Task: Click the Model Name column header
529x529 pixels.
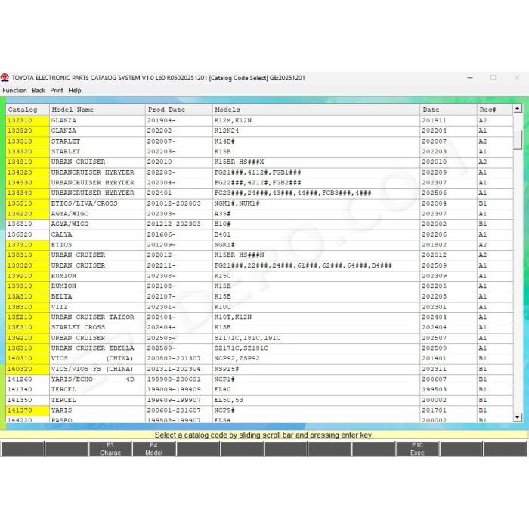Action: (97, 110)
